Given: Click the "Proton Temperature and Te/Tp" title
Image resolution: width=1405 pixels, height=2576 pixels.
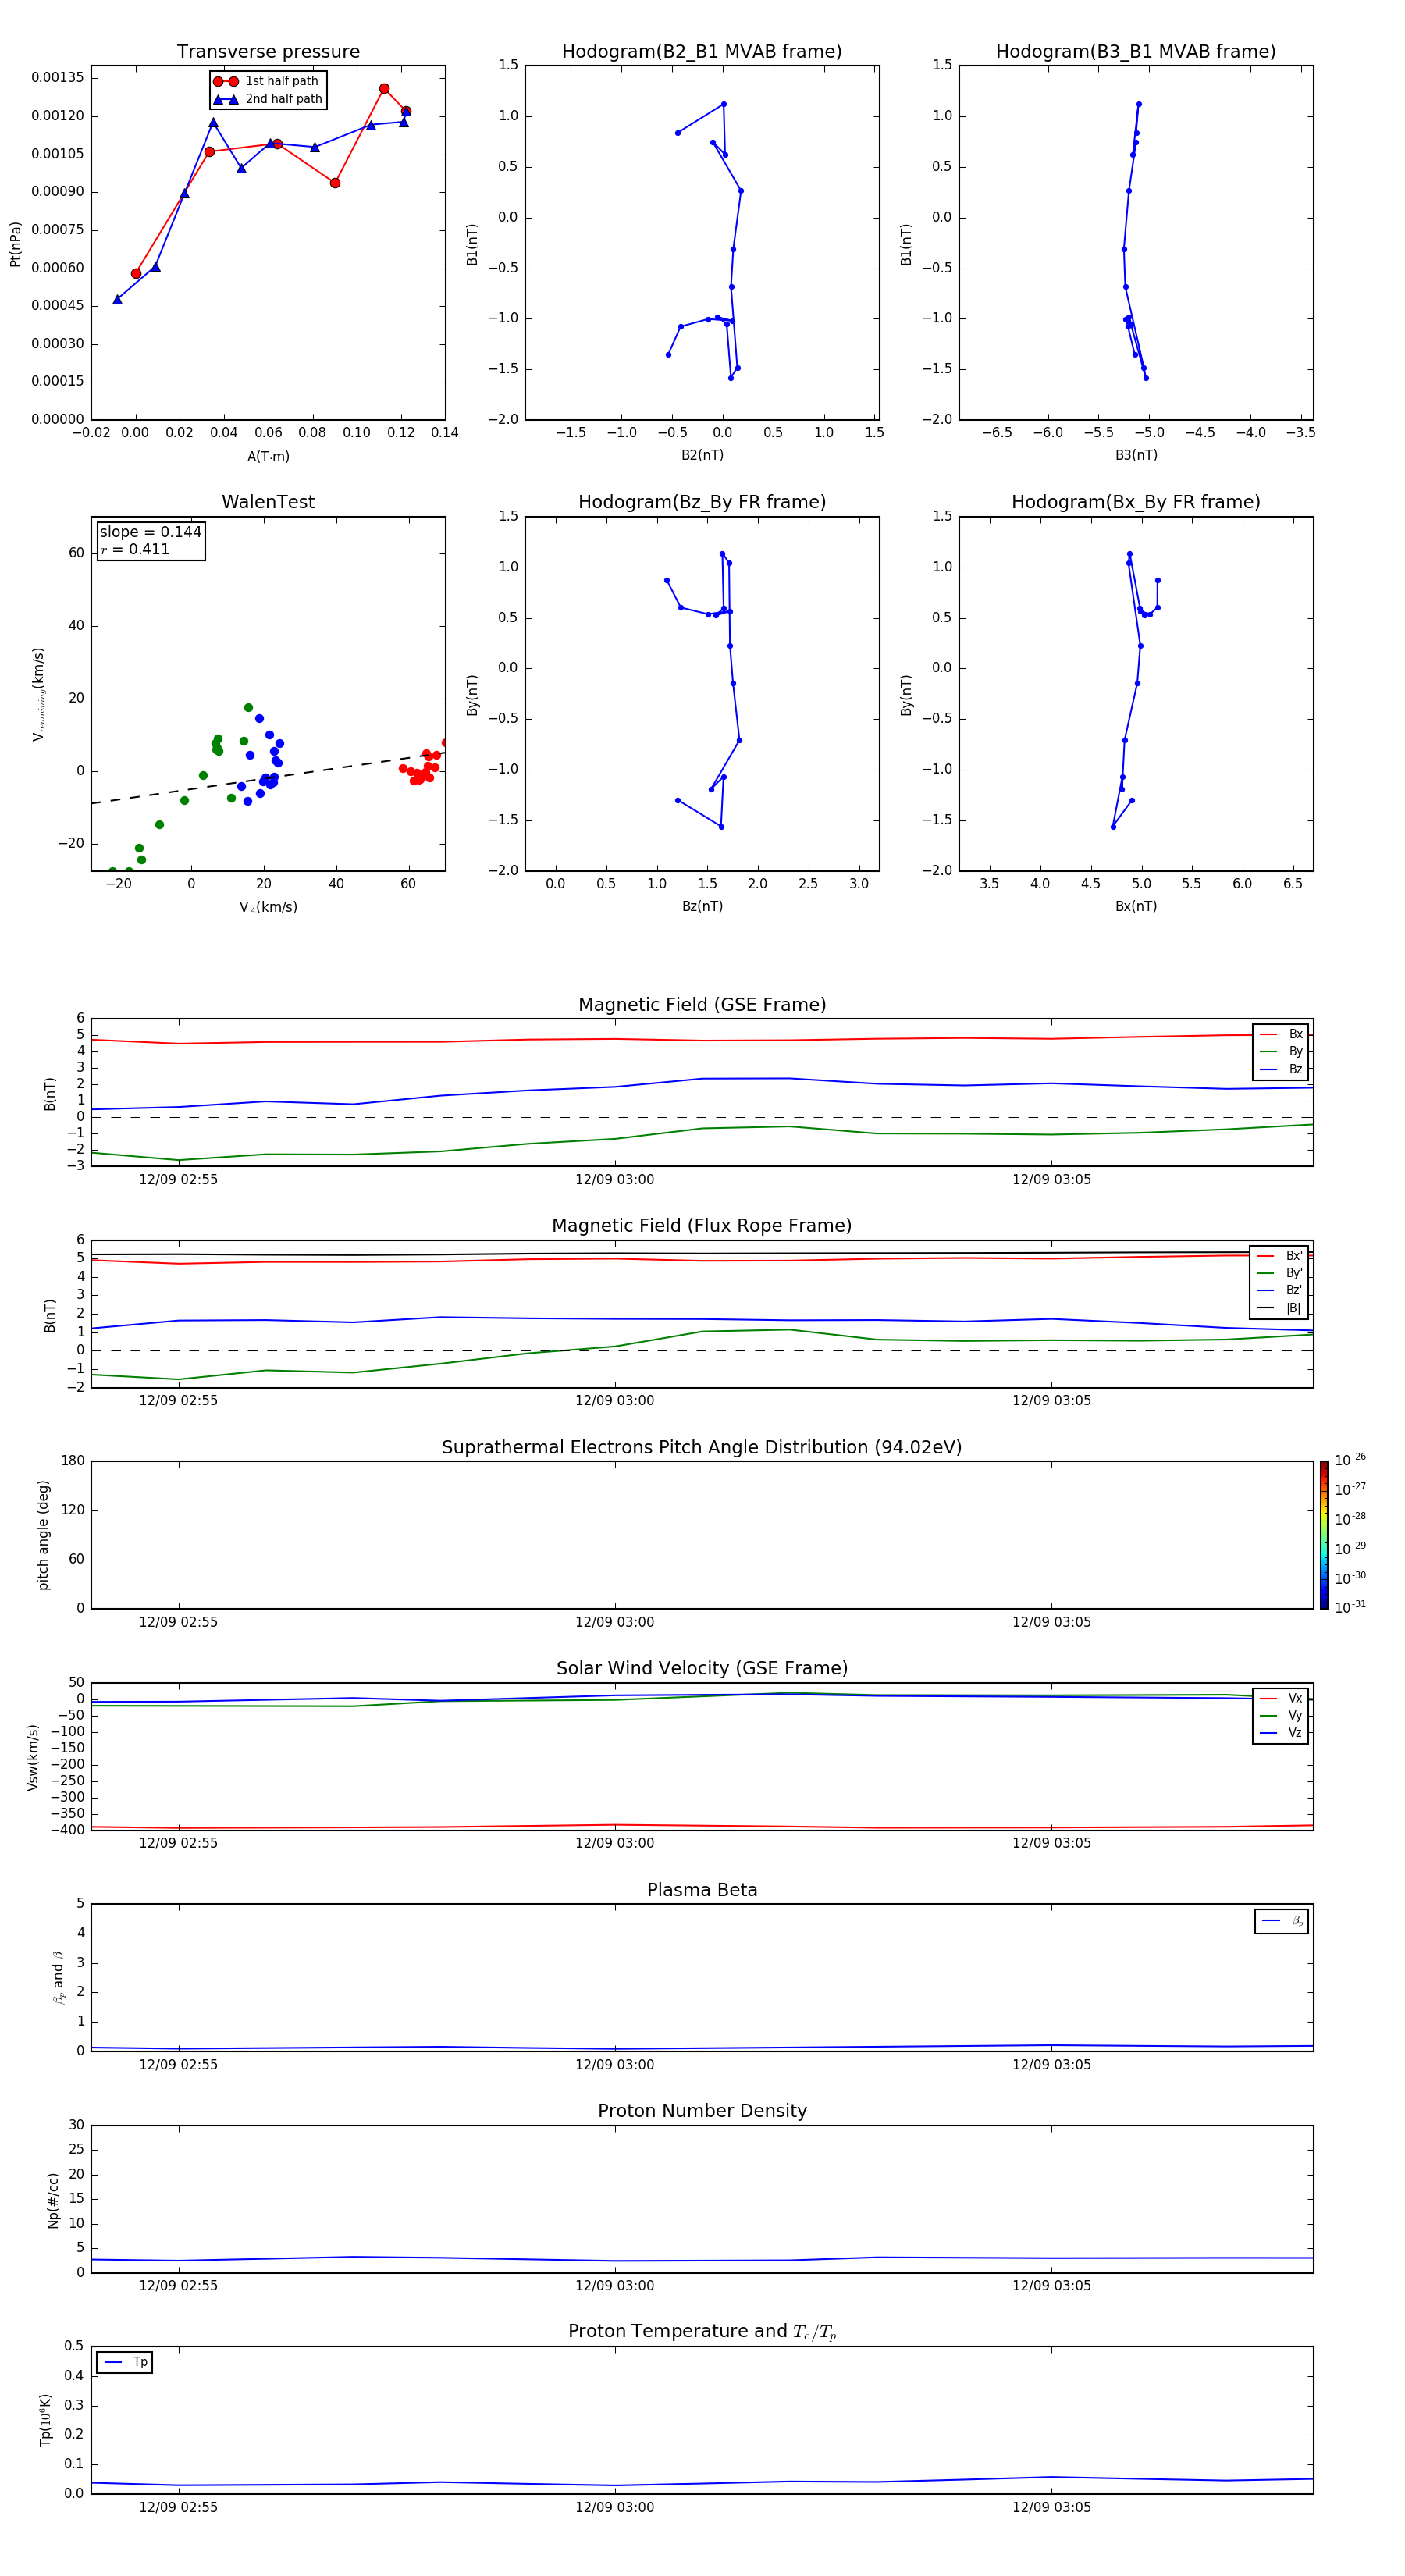Looking at the screenshot, I should click(x=702, y=2332).
